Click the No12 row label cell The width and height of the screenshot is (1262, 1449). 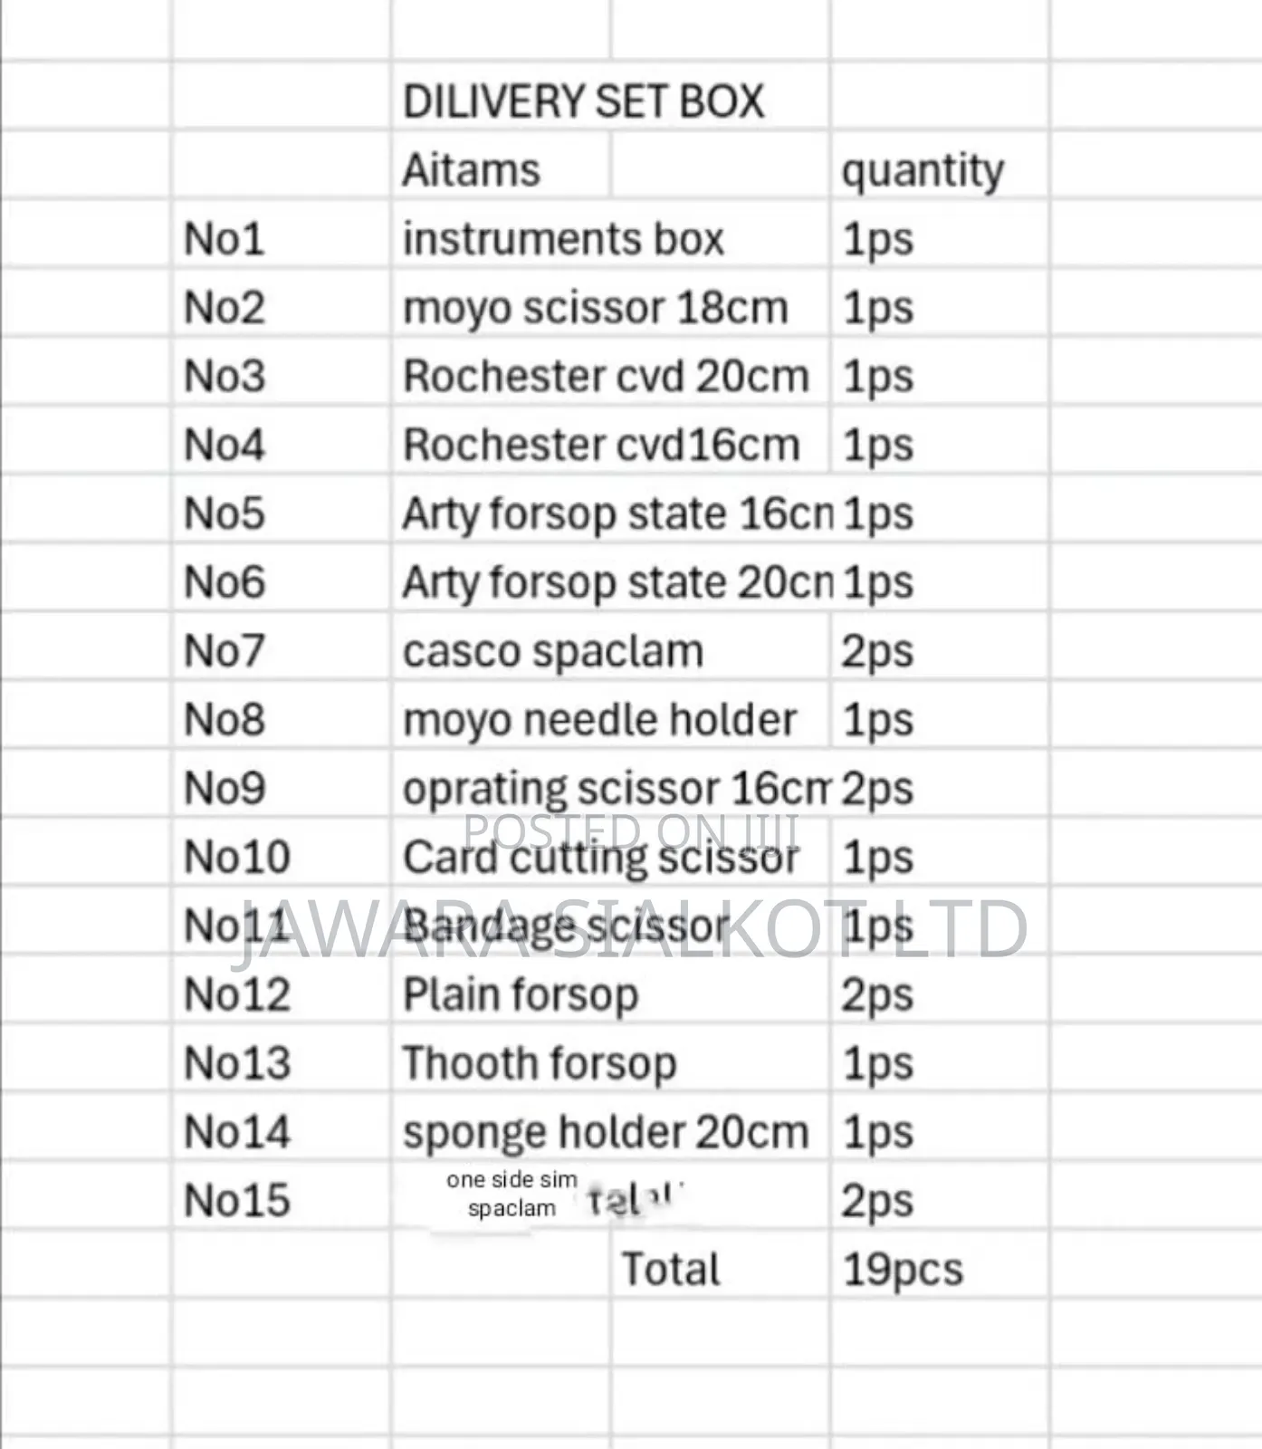click(281, 992)
